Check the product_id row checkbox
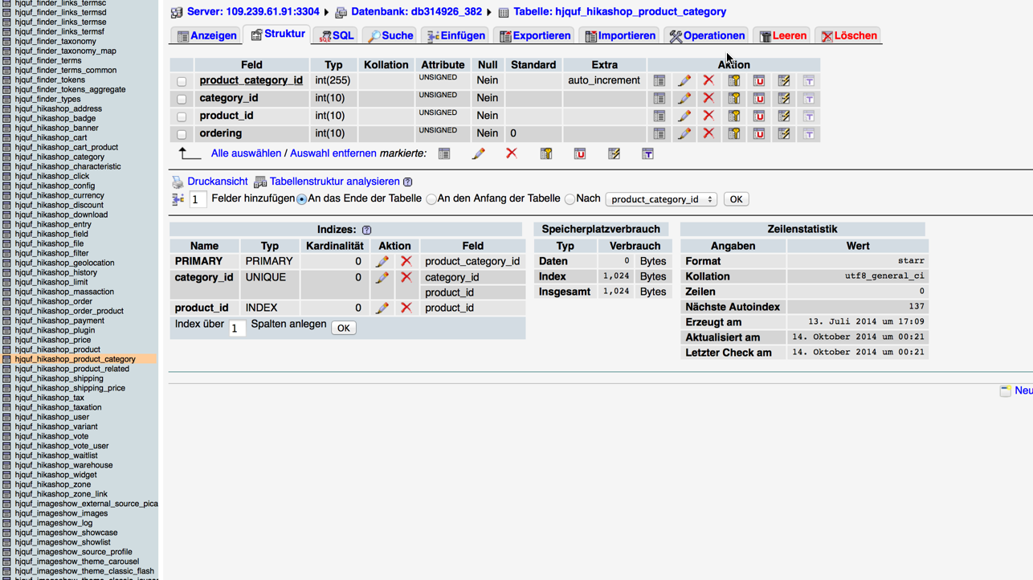Viewport: 1033px width, 580px height. (x=182, y=116)
